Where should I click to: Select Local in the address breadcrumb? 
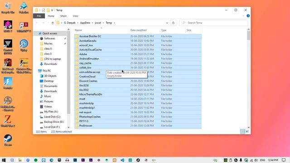98,23
